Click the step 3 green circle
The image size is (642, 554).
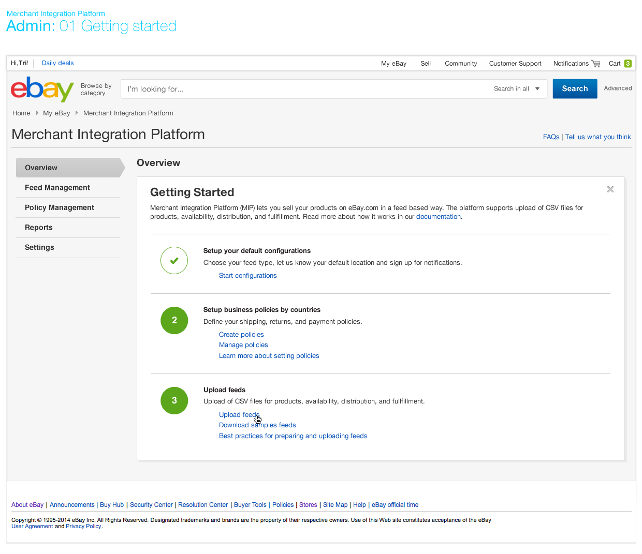(x=174, y=400)
